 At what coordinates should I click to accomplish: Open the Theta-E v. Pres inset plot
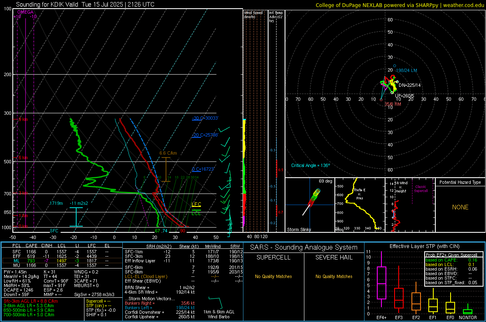360,205
